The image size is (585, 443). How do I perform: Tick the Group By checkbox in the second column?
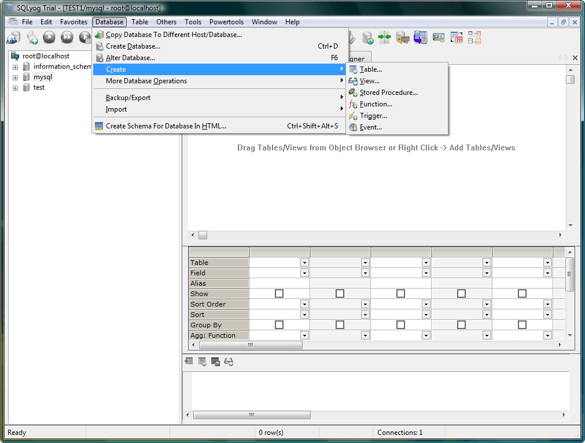pyautogui.click(x=340, y=325)
